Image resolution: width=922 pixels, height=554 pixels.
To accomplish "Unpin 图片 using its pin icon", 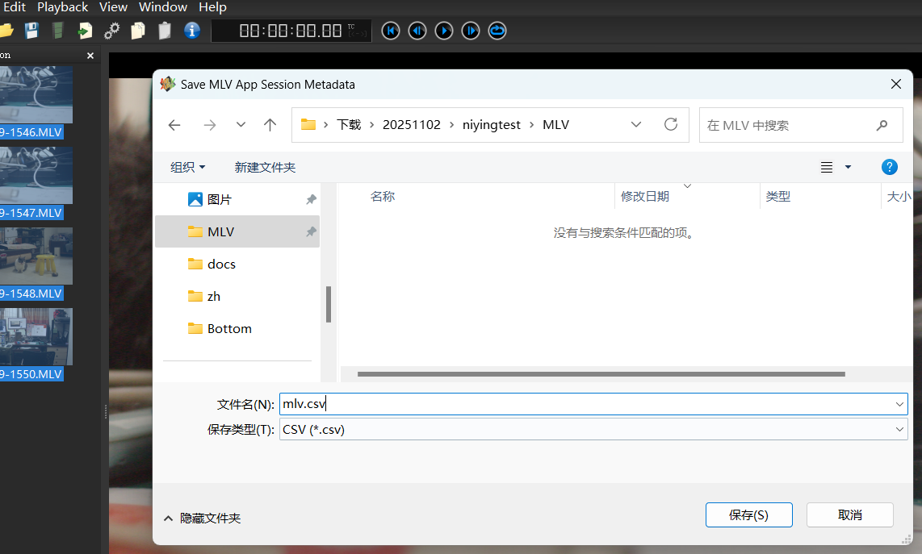I will 311,200.
